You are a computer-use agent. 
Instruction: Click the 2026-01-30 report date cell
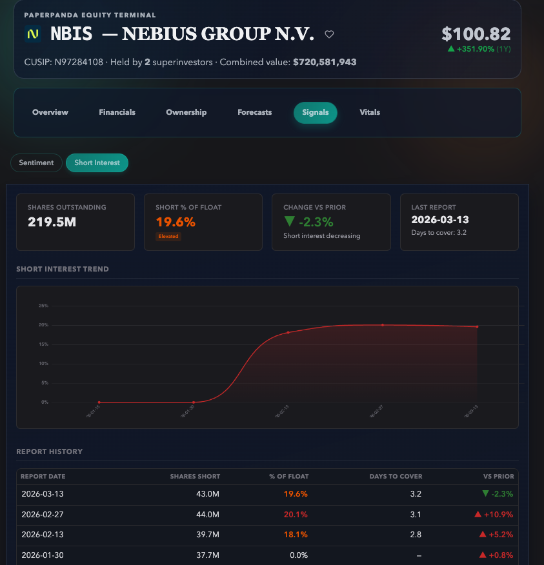click(43, 555)
